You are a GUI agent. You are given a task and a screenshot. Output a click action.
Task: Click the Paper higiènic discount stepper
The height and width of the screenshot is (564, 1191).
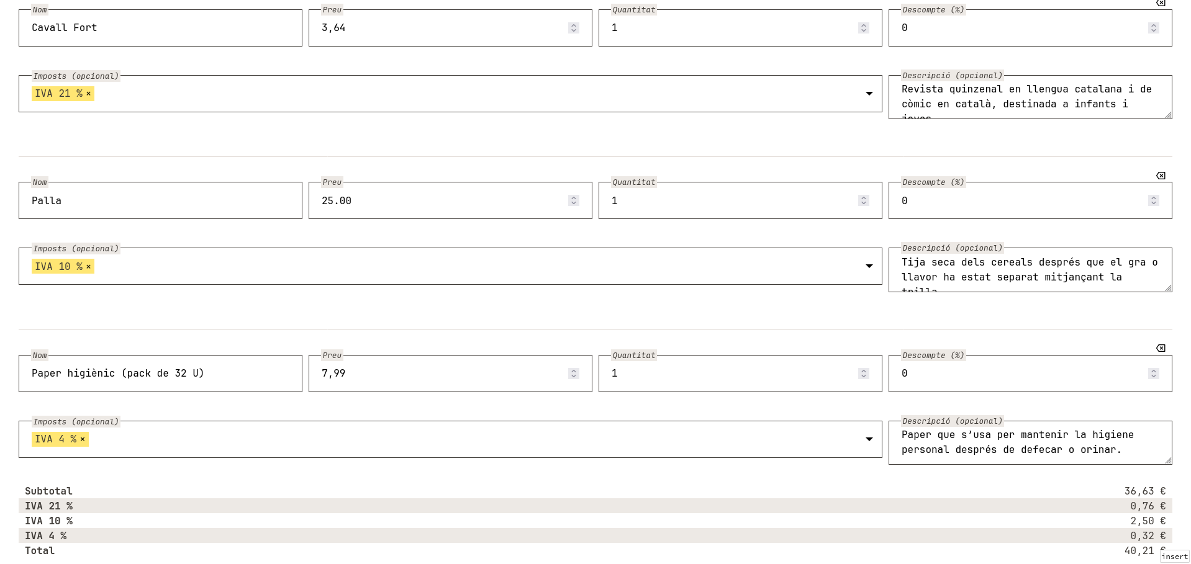[1154, 374]
